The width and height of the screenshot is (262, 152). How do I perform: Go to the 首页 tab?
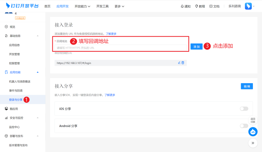(x=48, y=6)
